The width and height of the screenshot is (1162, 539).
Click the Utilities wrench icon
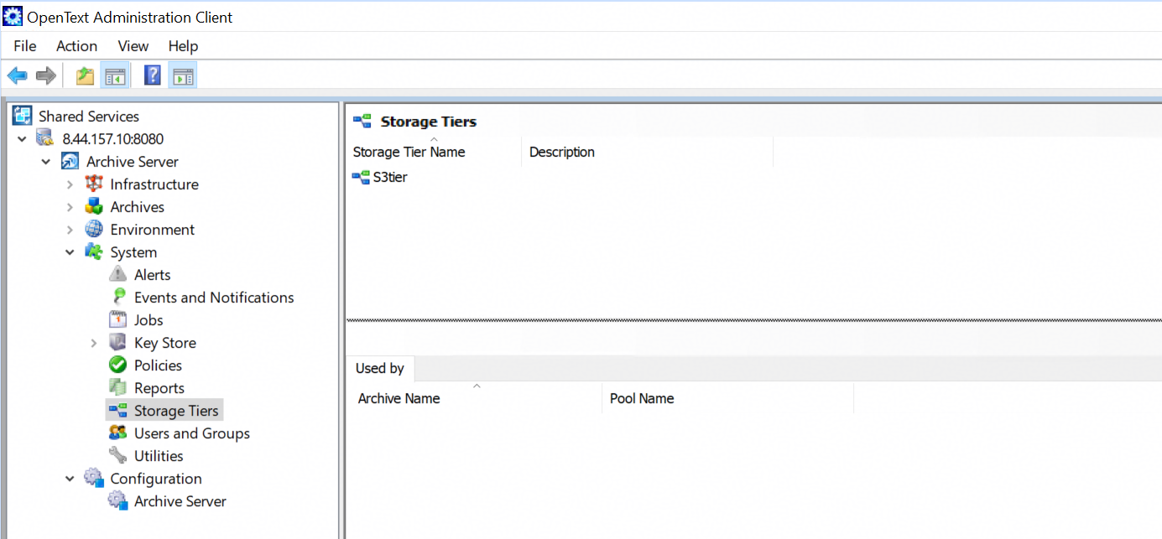(x=118, y=455)
